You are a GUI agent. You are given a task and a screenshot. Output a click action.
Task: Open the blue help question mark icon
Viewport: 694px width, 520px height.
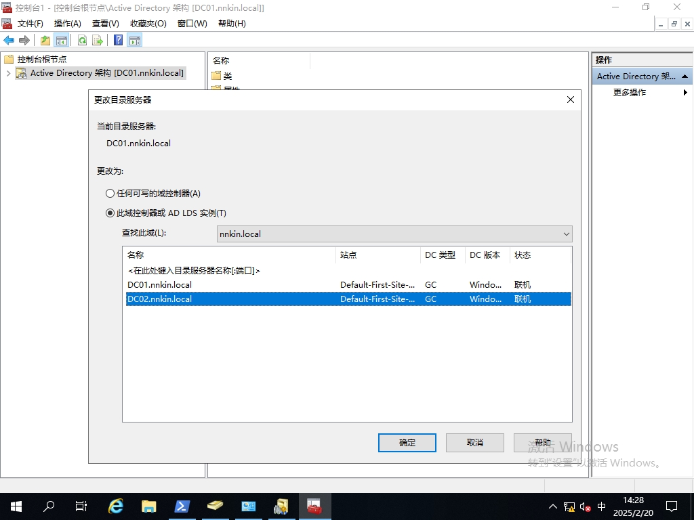click(118, 41)
